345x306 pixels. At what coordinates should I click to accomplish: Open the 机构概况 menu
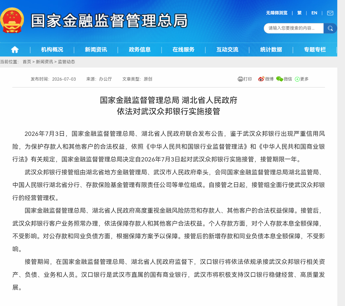tap(52, 50)
